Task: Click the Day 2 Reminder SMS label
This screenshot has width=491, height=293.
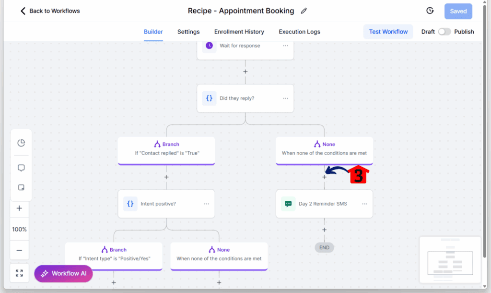Action: point(323,204)
